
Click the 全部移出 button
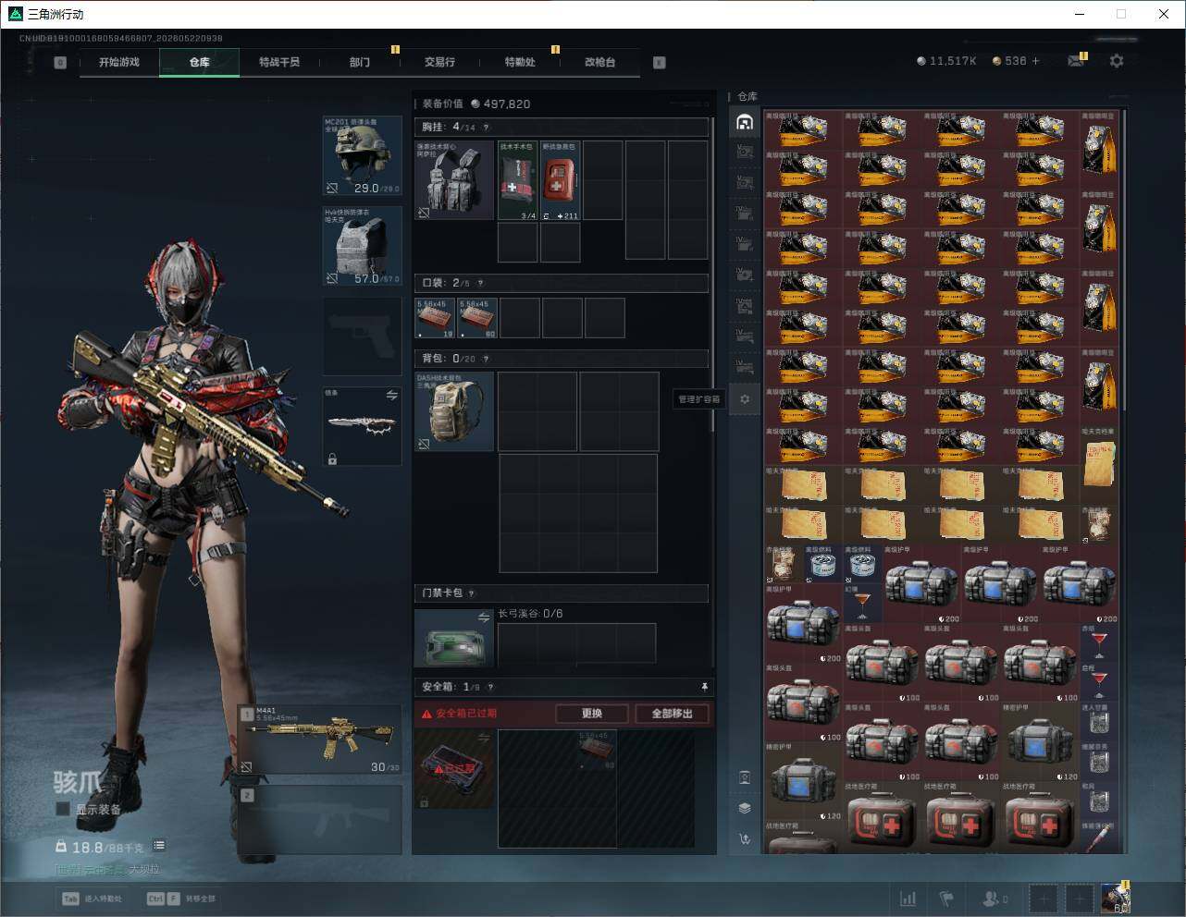click(673, 714)
